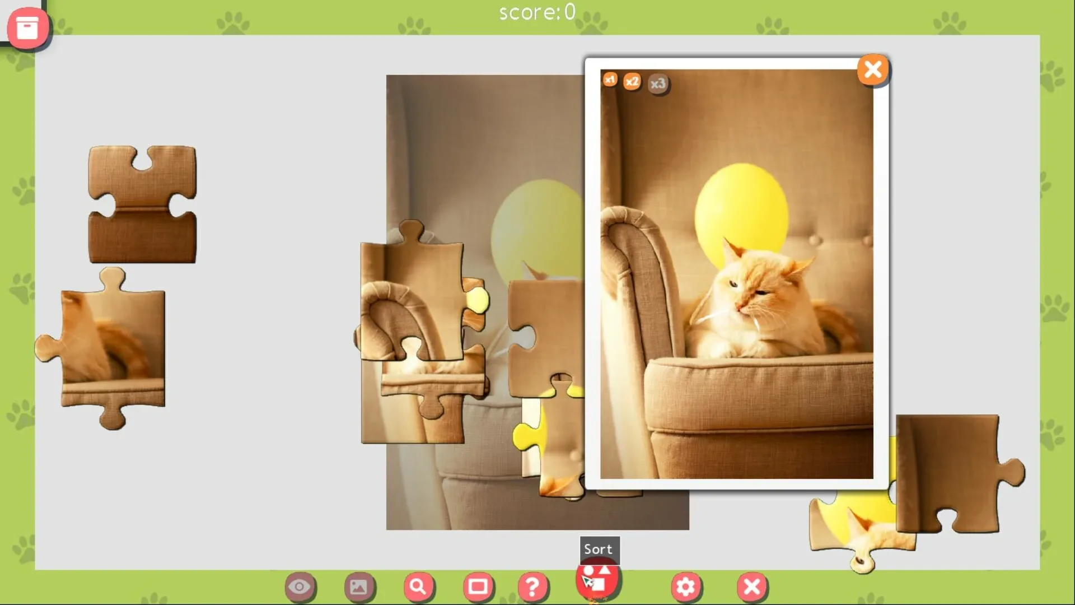Viewport: 1075px width, 605px height.
Task: Set preview zoom to x1
Action: pos(610,80)
